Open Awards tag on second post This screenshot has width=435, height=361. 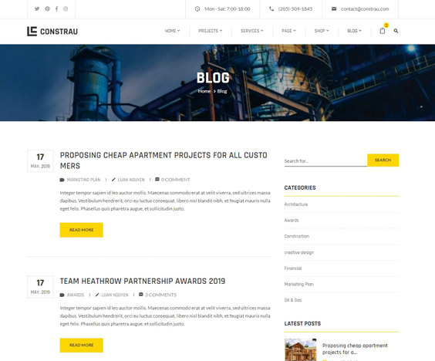[x=75, y=295]
